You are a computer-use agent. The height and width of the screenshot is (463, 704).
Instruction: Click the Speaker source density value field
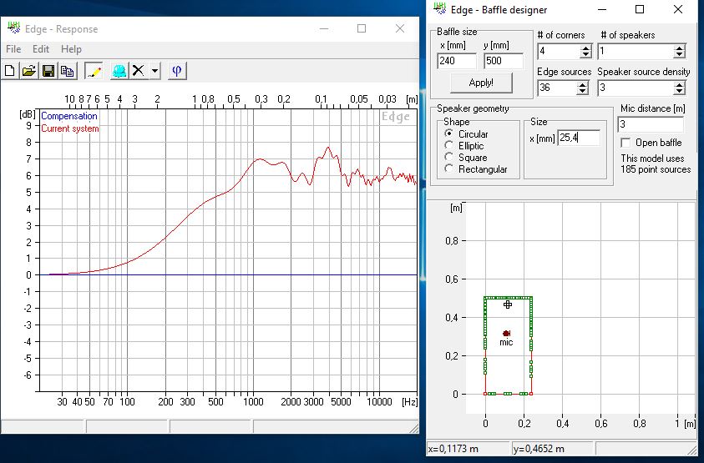[x=636, y=88]
